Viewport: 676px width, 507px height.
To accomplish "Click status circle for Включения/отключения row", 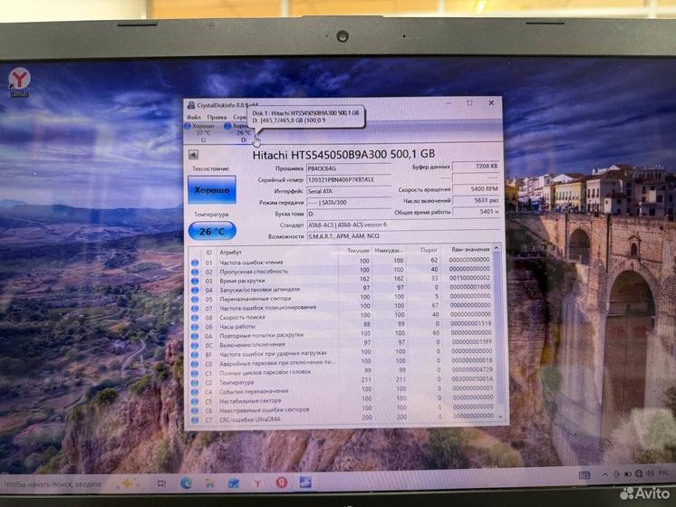I will [195, 346].
